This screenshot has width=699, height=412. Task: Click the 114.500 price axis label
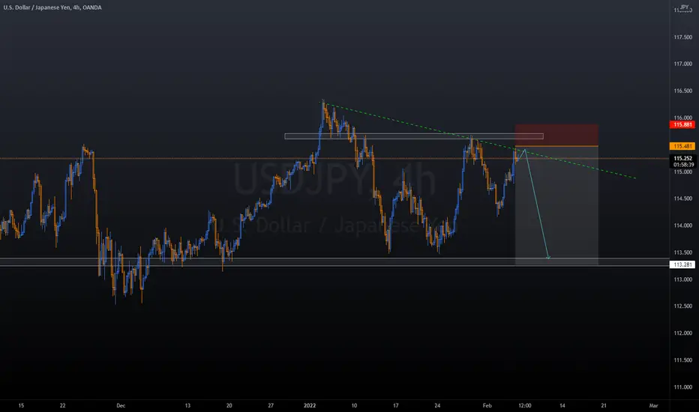coord(682,199)
